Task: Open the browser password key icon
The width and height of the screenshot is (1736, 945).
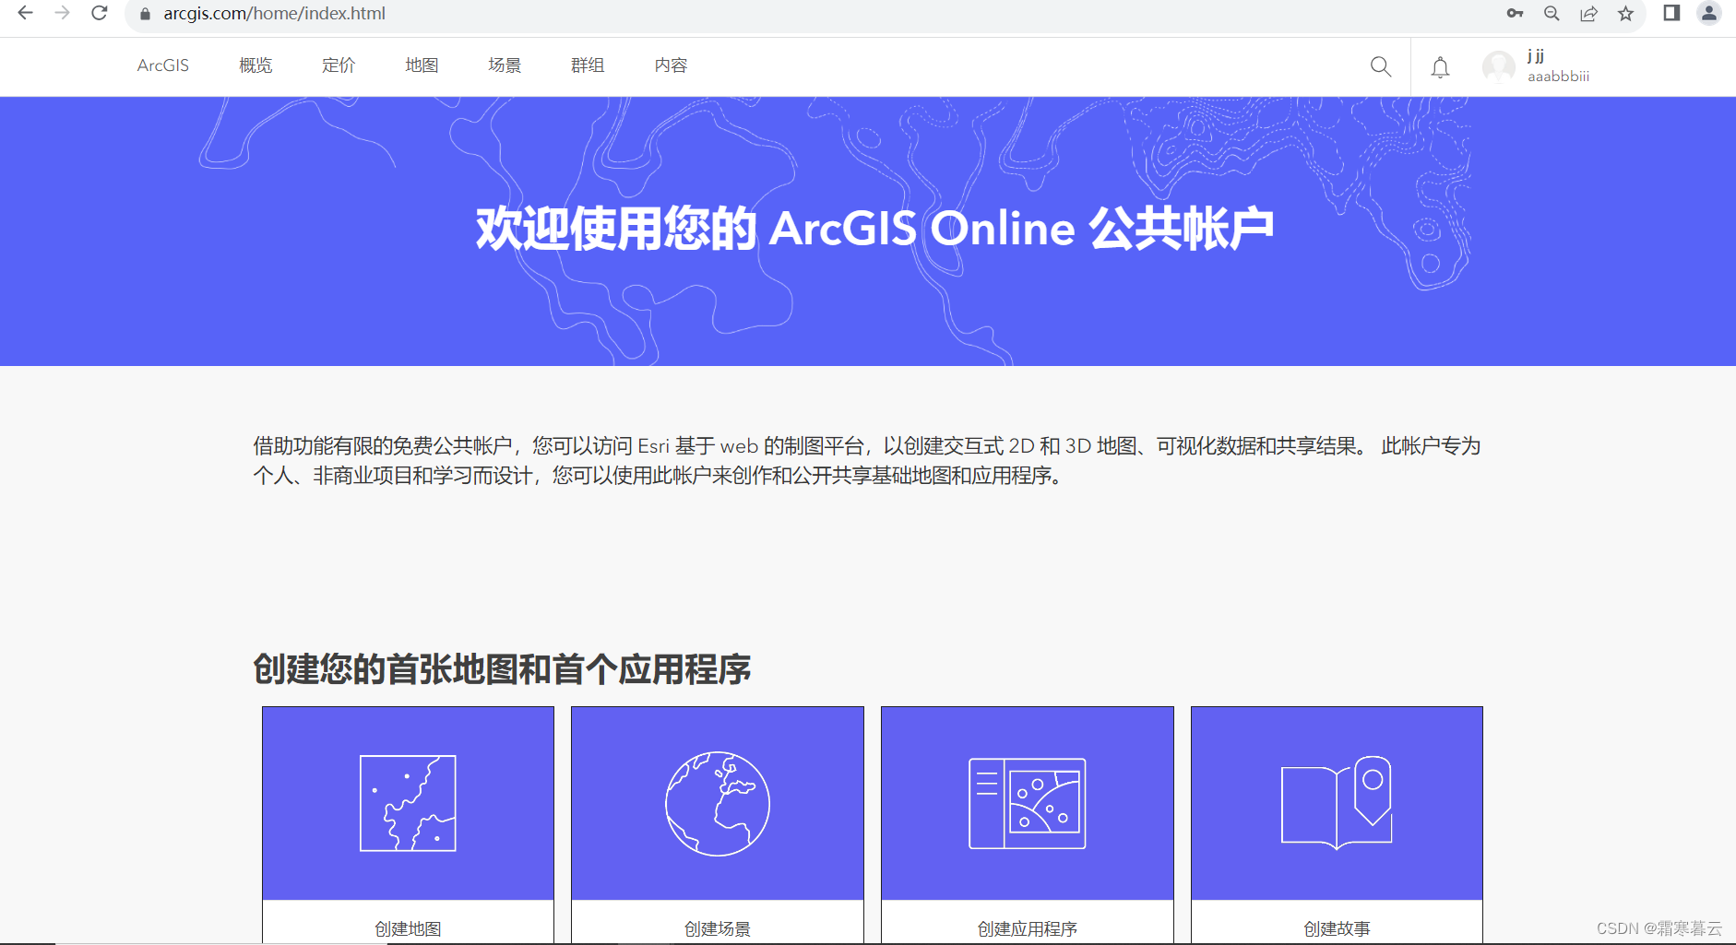Action: (1516, 14)
